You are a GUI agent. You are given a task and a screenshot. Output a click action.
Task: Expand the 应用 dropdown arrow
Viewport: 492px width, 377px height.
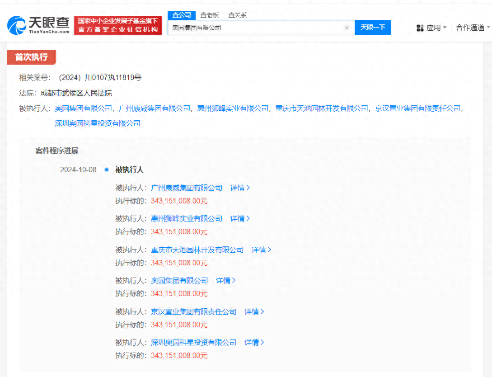(x=445, y=28)
